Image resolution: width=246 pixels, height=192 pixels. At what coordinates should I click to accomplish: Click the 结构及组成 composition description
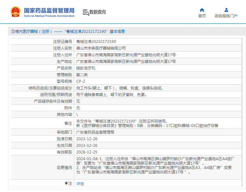click(x=120, y=88)
